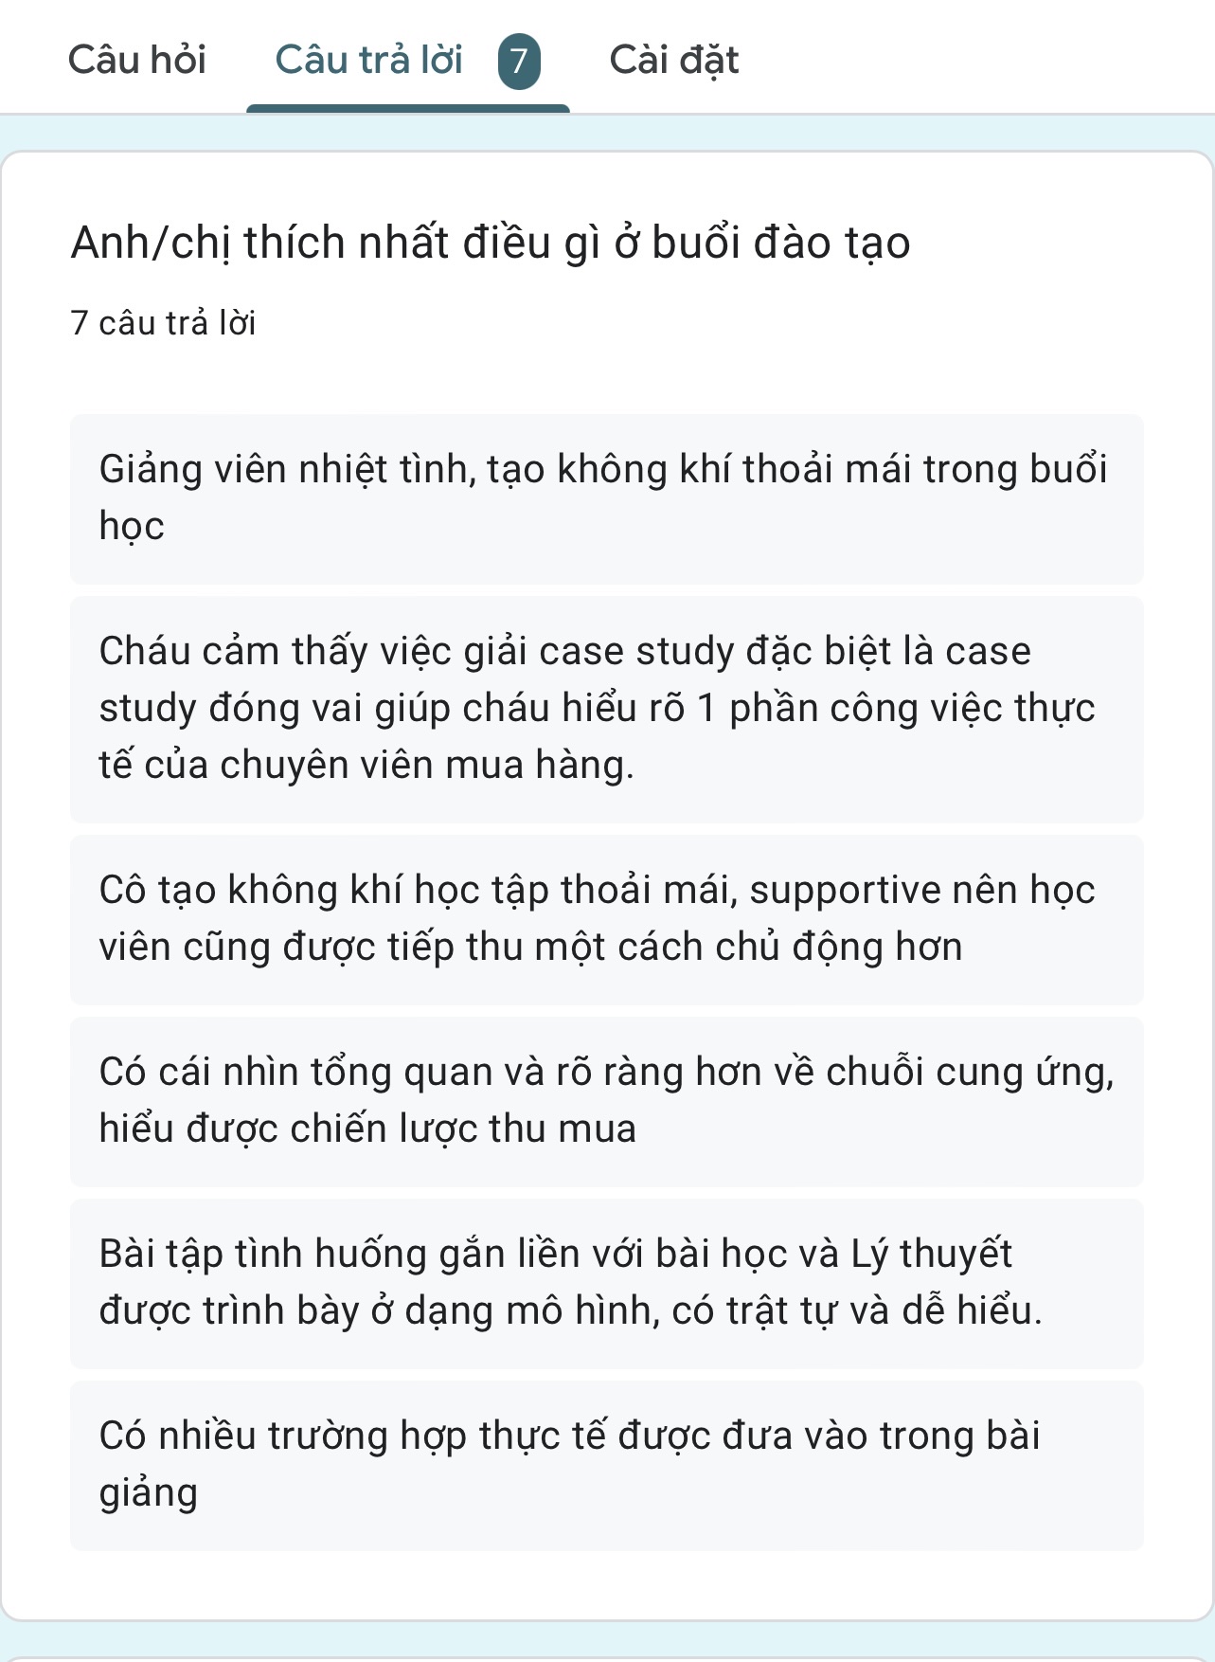Select the response starting "Giảng viên nhiệt tình"
The width and height of the screenshot is (1215, 1662).
606,498
